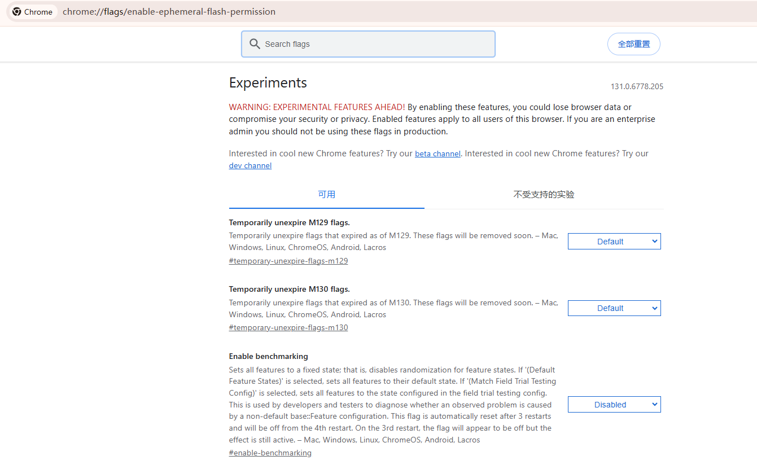
Task: Click the magnifier icon in the search box
Action: click(x=255, y=44)
